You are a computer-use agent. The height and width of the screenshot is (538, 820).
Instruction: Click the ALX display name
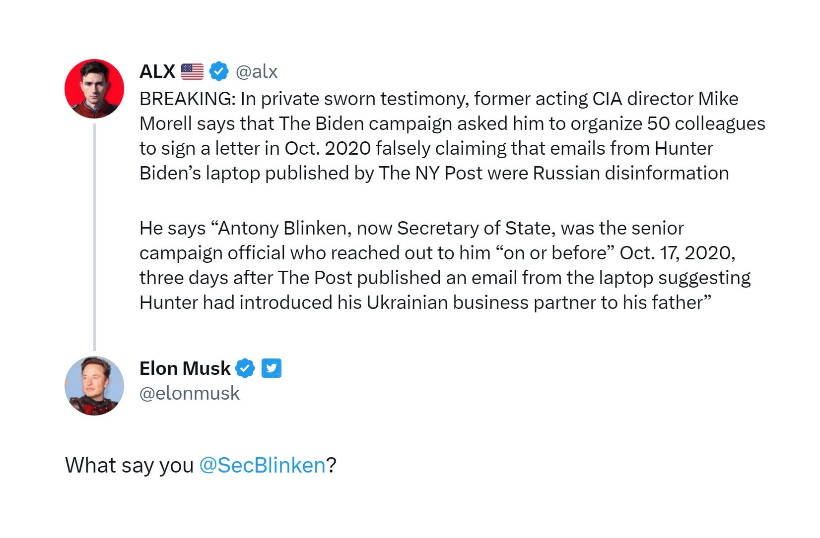click(157, 71)
